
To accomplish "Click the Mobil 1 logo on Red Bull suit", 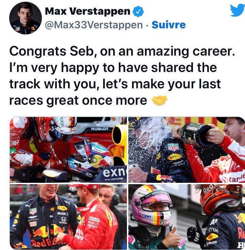I will click(63, 214).
